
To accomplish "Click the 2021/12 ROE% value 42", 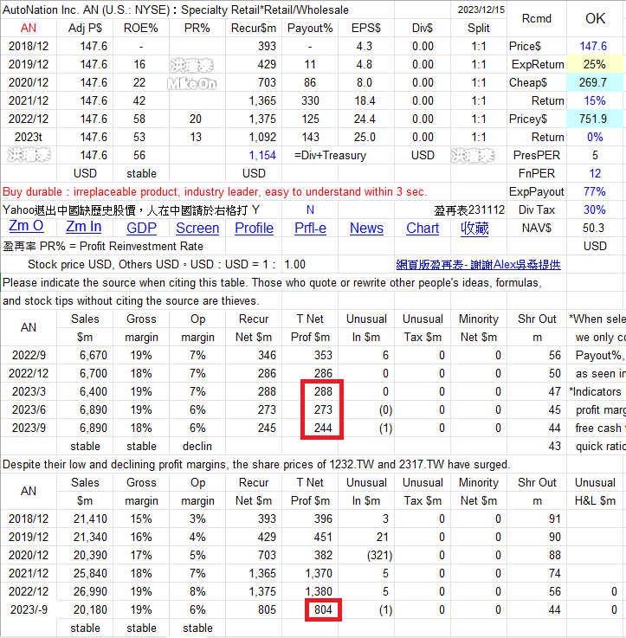I will point(139,100).
